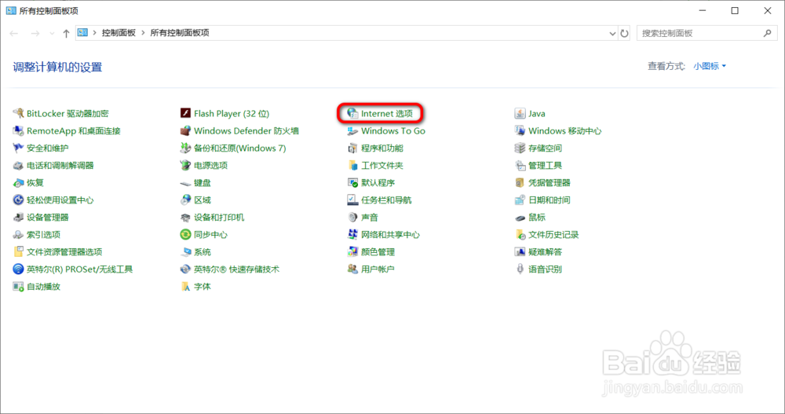The height and width of the screenshot is (414, 785).
Task: Expand the address bar history dropdown arrow
Action: [x=612, y=34]
